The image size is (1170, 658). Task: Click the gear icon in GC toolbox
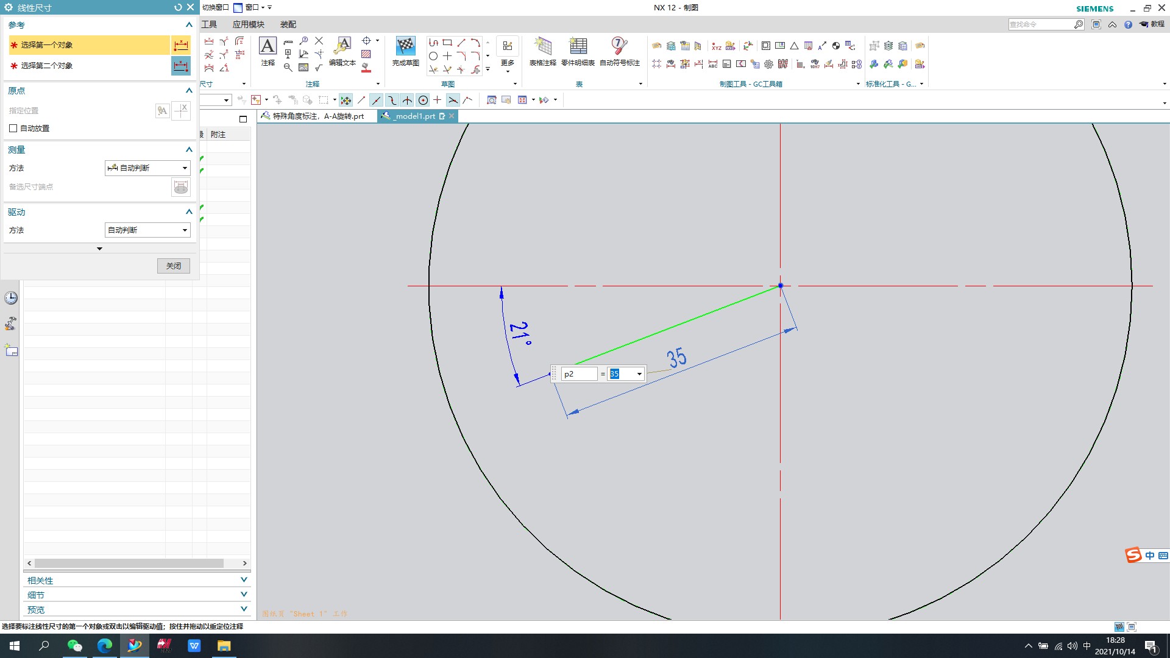(768, 64)
